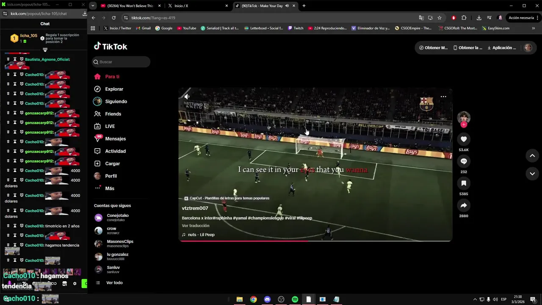Screen dimensions: 542x305
Task: Go to next video arrow
Action: tap(532, 173)
